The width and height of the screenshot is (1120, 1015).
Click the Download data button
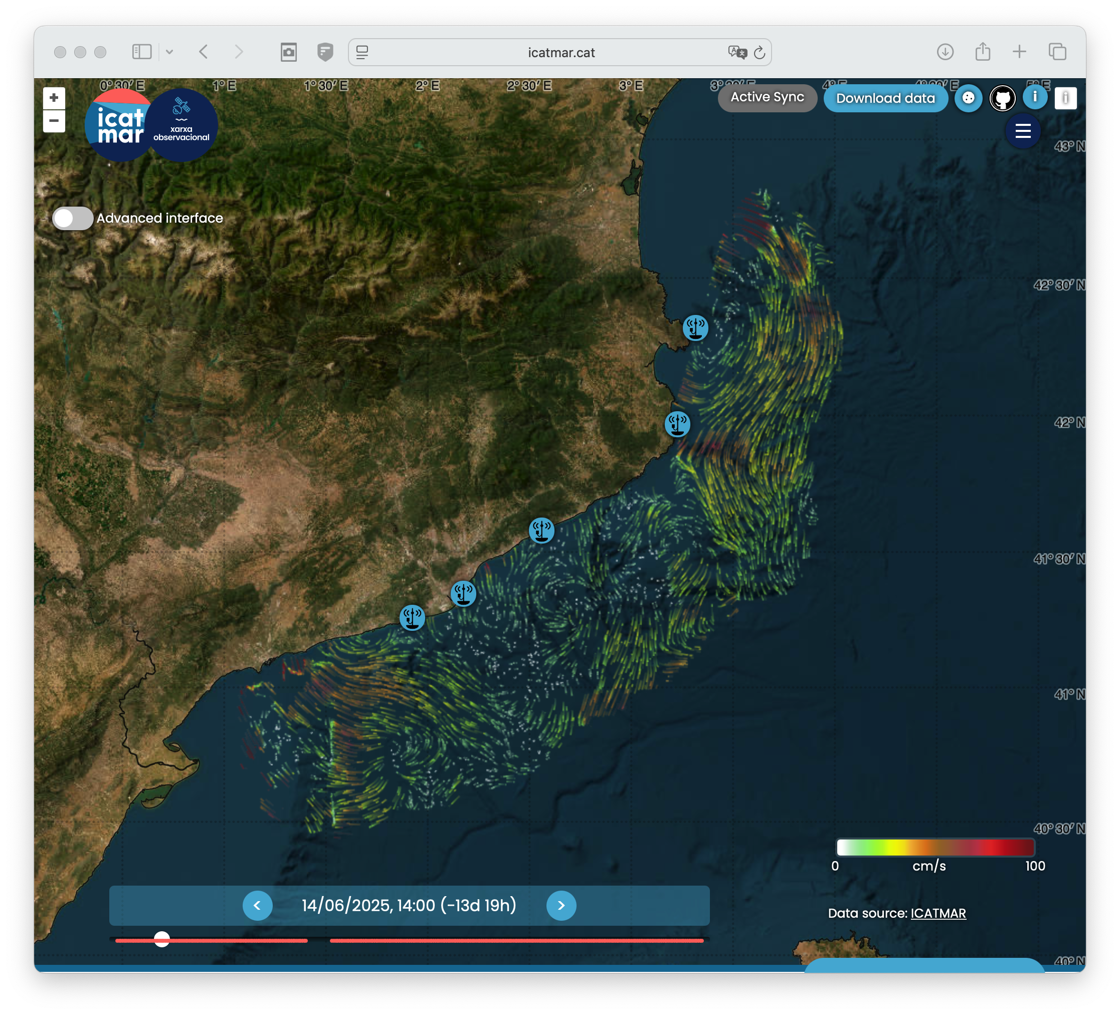[885, 98]
